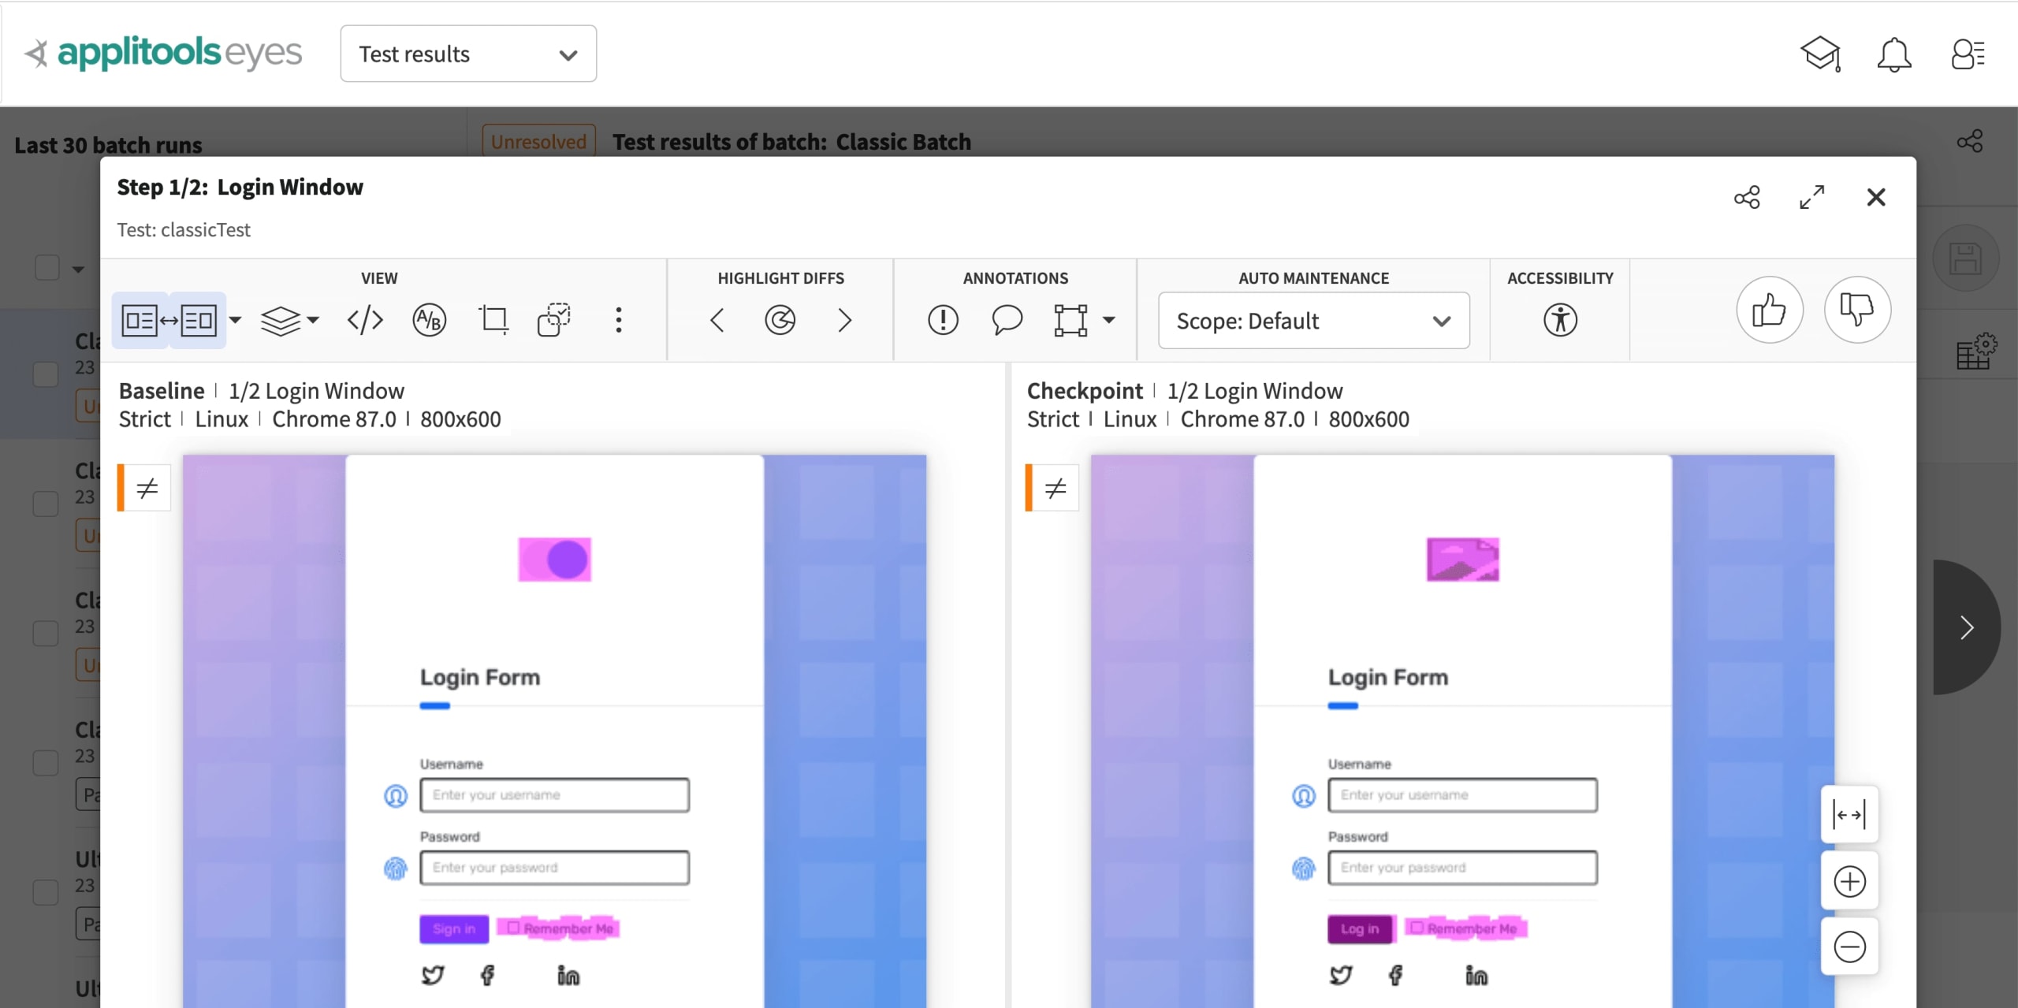Add a bug remark annotation icon
This screenshot has width=2018, height=1008.
943,320
